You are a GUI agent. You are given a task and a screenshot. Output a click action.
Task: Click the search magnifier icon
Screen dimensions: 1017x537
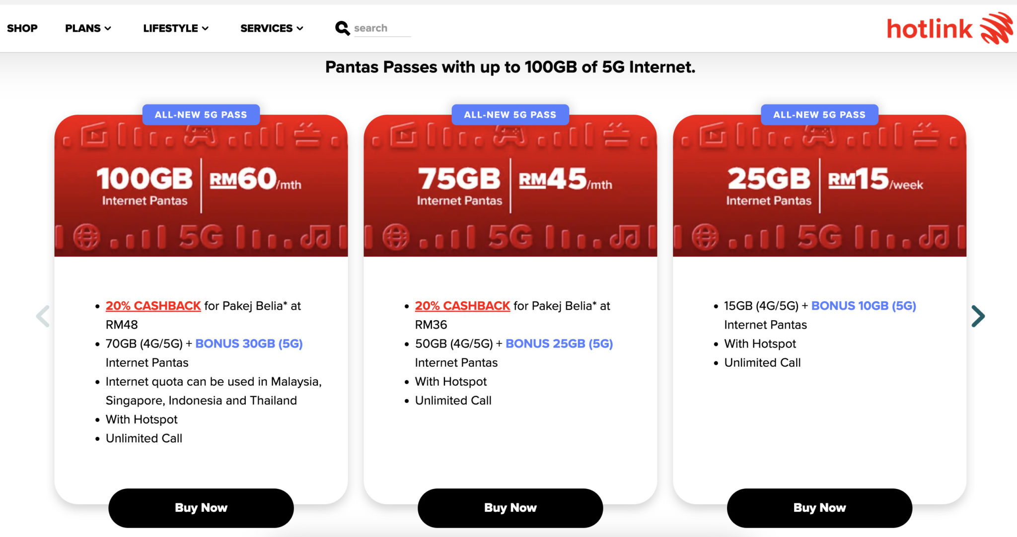click(x=342, y=28)
